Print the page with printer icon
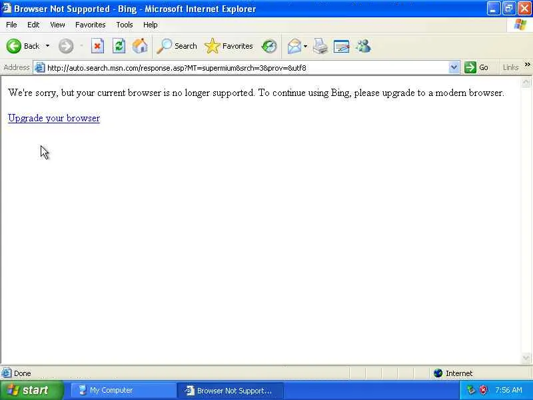 [320, 46]
